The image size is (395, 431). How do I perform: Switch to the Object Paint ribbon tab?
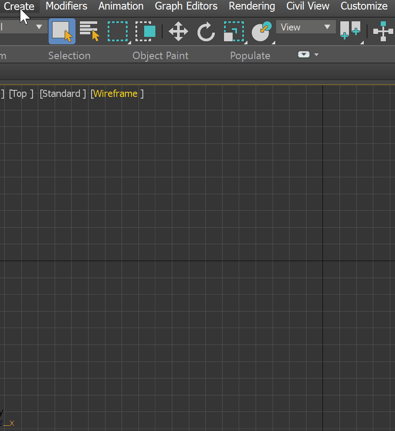pos(160,55)
